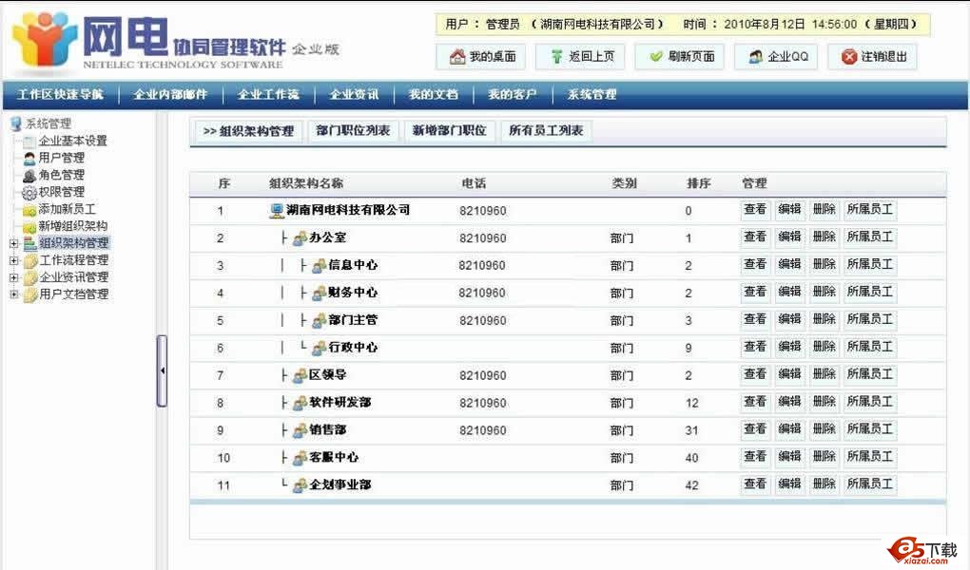Expand the 工作流程管理 tree node

coord(13,260)
